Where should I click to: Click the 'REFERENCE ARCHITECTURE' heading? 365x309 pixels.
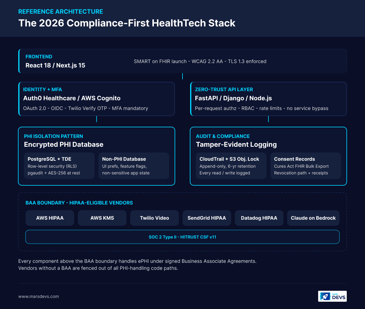(61, 12)
